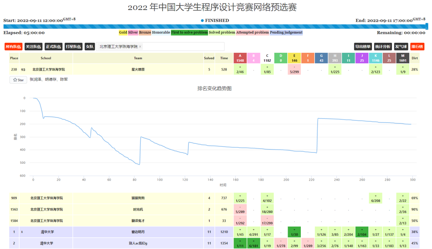Switch to 发气球 balloon view
The height and width of the screenshot is (249, 432).
point(401,46)
